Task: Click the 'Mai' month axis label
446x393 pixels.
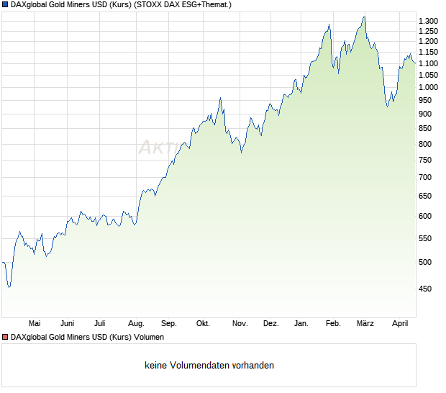Action: tap(35, 324)
